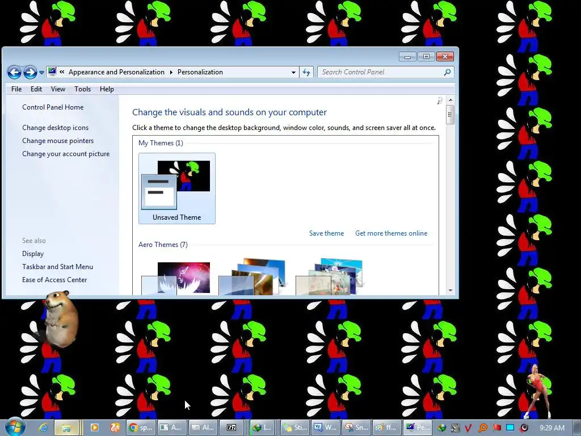Expand the address bar history dropdown
This screenshot has width=581, height=436.
click(293, 72)
